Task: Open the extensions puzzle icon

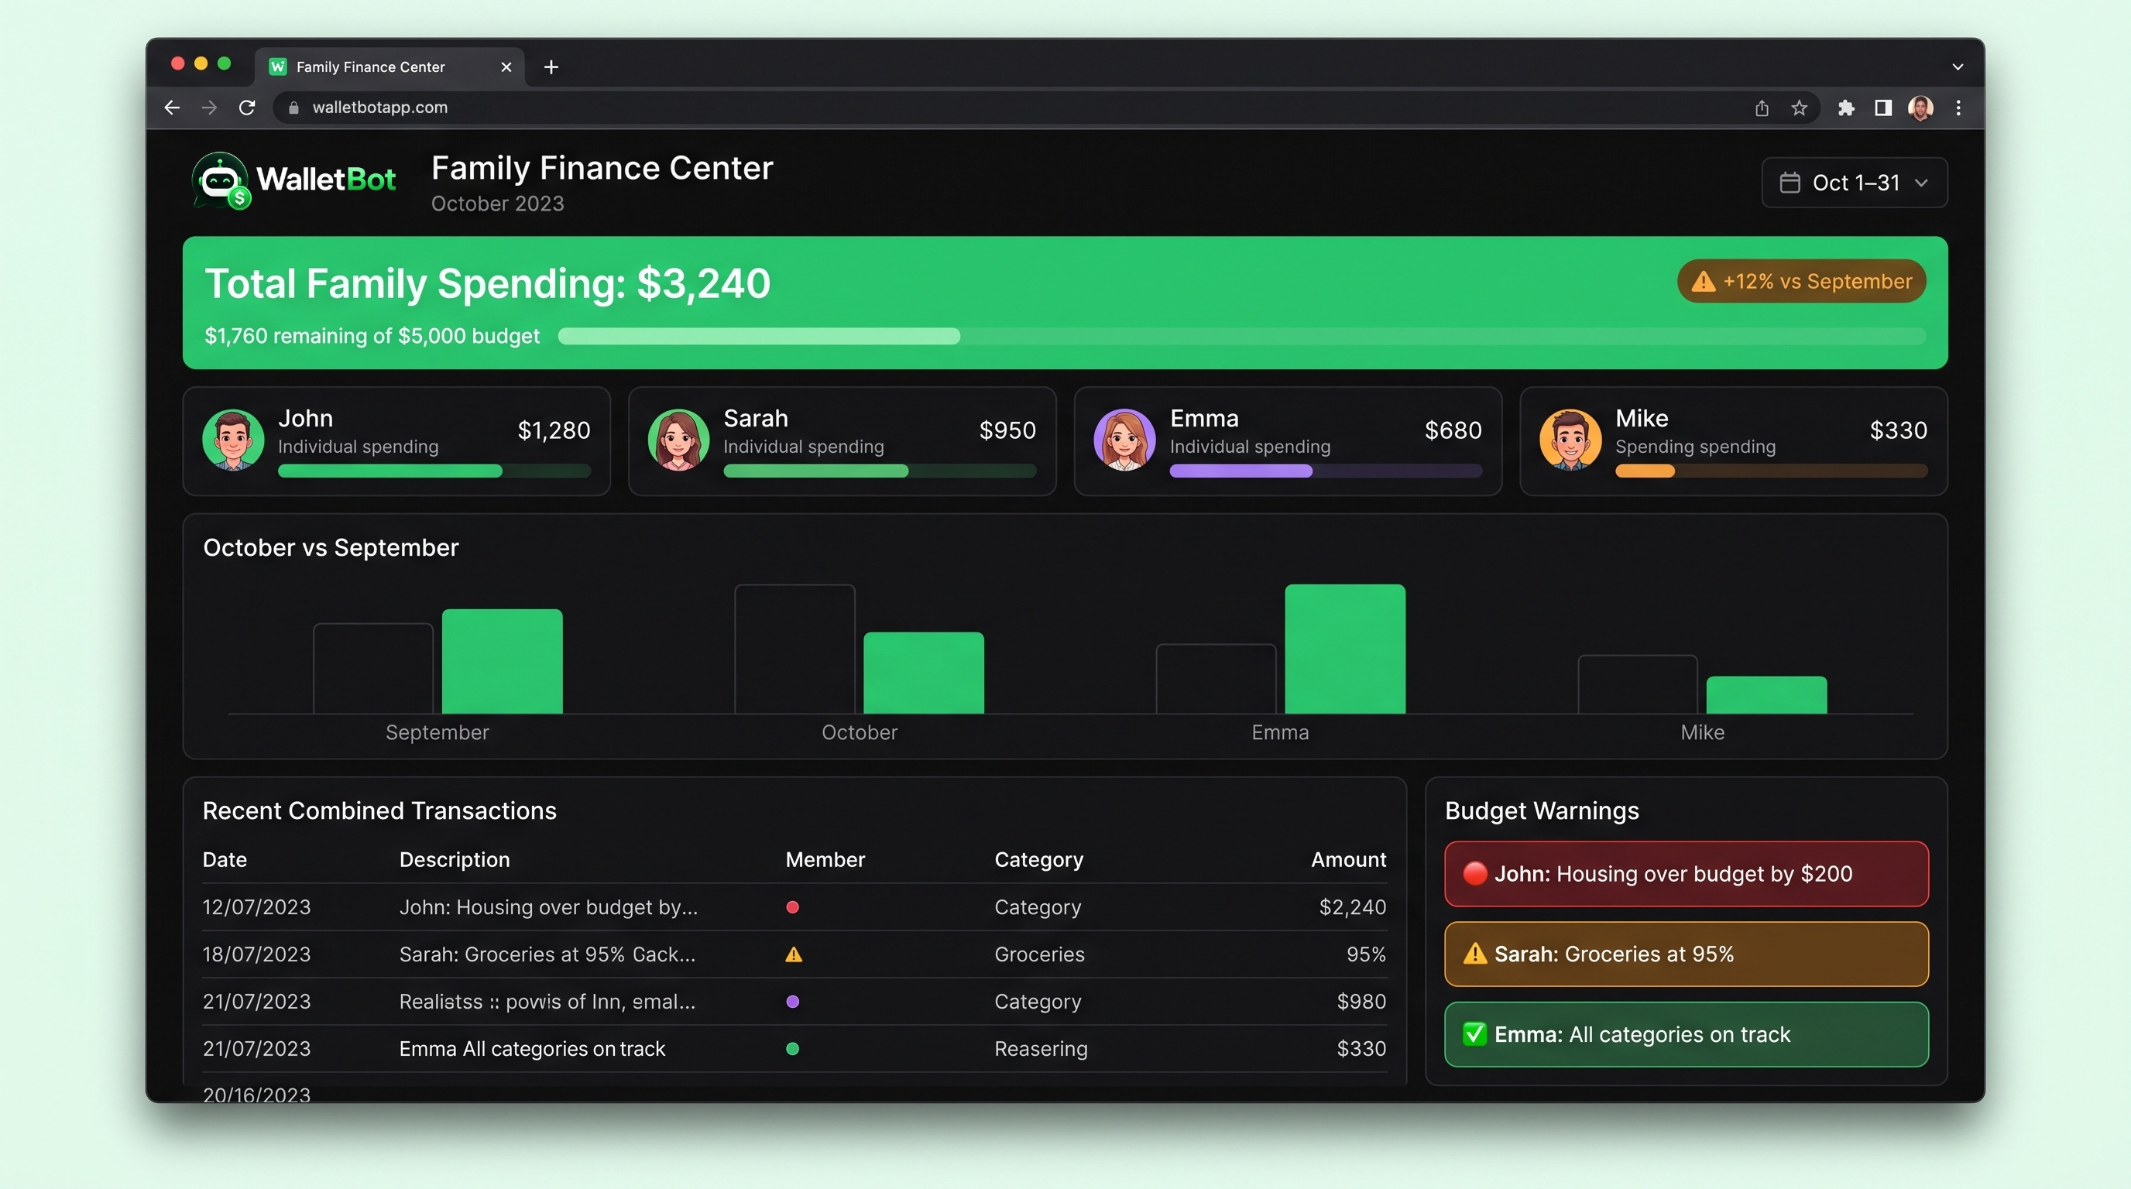Action: pos(1846,108)
